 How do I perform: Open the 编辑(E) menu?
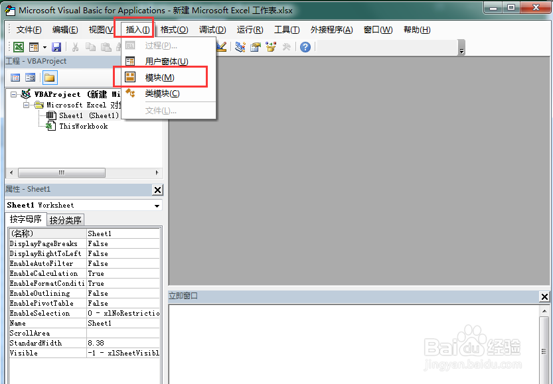pyautogui.click(x=65, y=30)
